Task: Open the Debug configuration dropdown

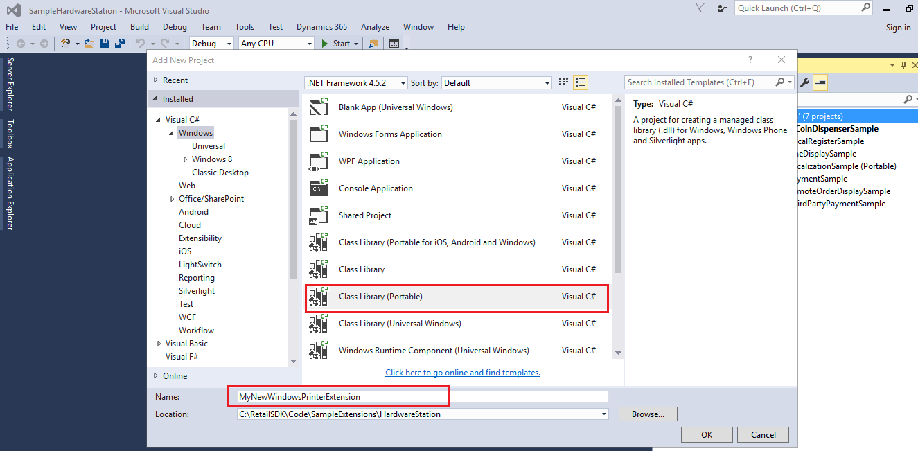Action: click(x=229, y=43)
